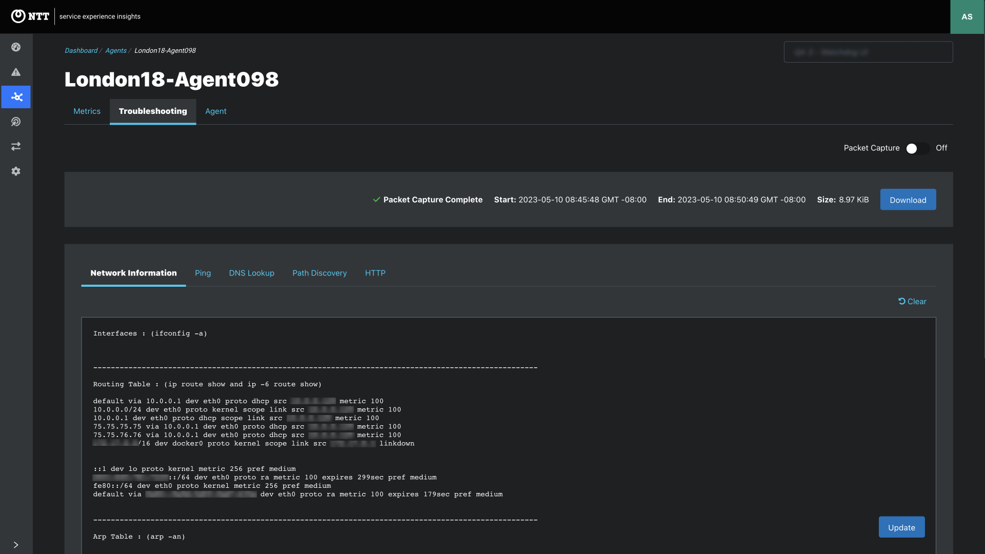This screenshot has height=554, width=985.
Task: Open the settings gear icon in sidebar
Action: 16,171
